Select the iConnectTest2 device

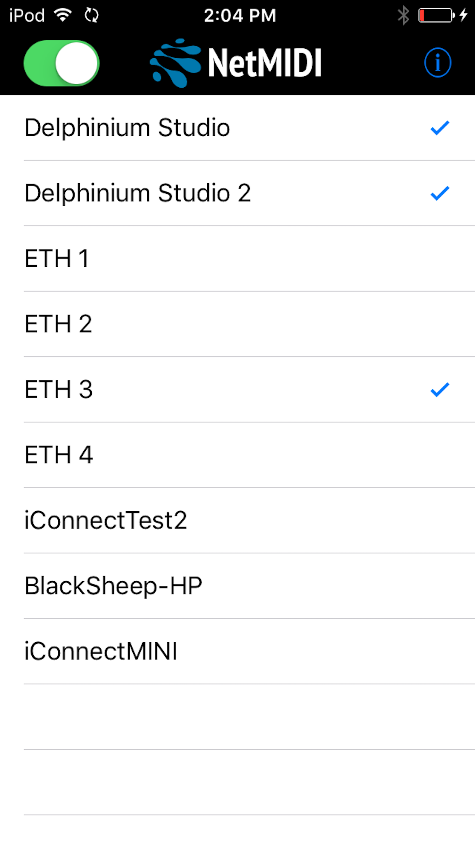click(x=153, y=520)
